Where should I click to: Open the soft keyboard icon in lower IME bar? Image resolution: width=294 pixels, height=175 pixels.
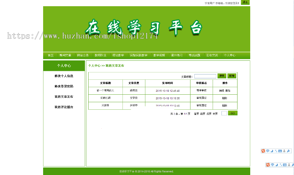click(285, 165)
